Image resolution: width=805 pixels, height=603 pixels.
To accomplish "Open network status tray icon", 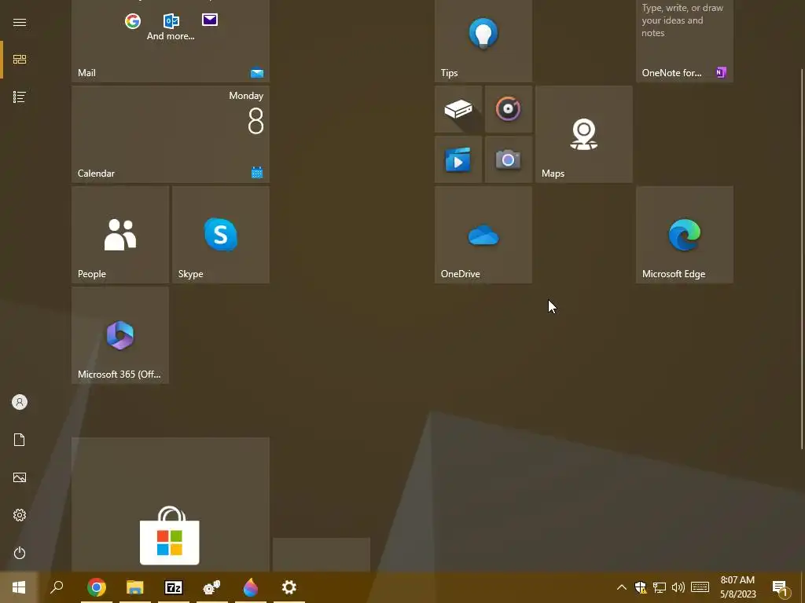I will [660, 587].
